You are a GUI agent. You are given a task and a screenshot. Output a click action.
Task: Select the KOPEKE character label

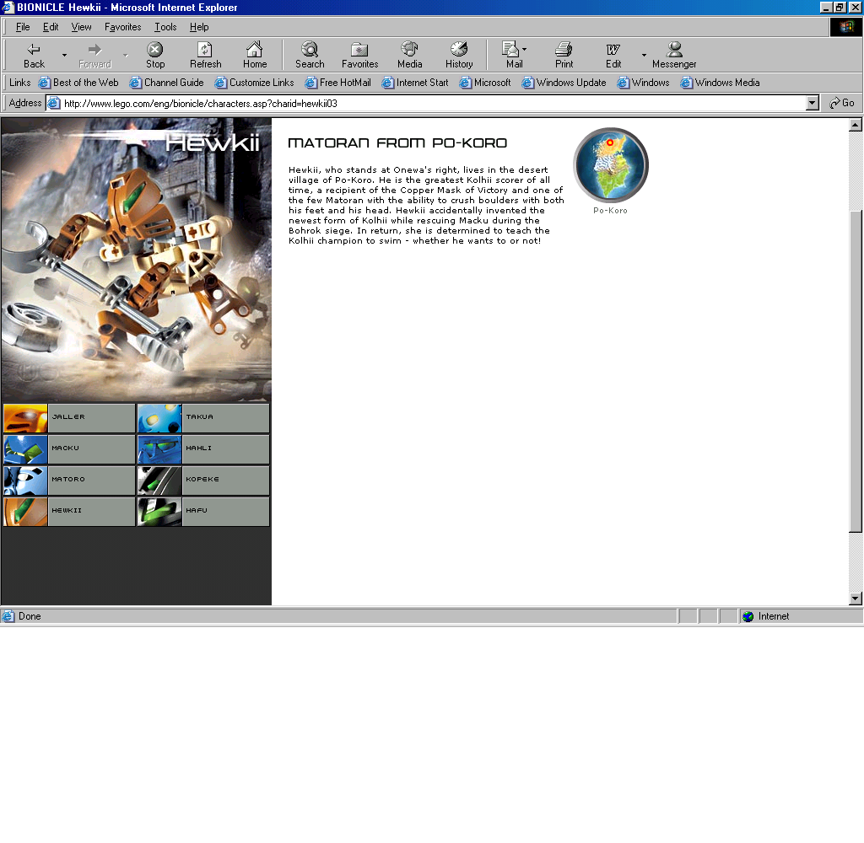[x=202, y=480]
